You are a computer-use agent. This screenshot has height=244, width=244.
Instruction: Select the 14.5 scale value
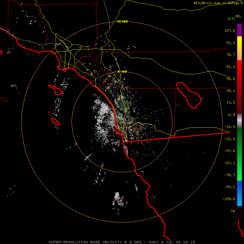point(231,103)
